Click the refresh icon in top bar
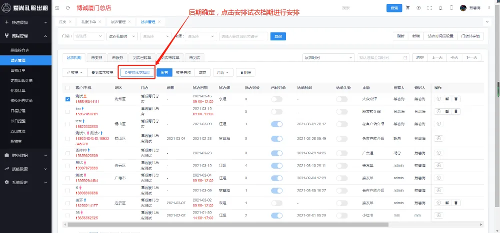 [67, 8]
